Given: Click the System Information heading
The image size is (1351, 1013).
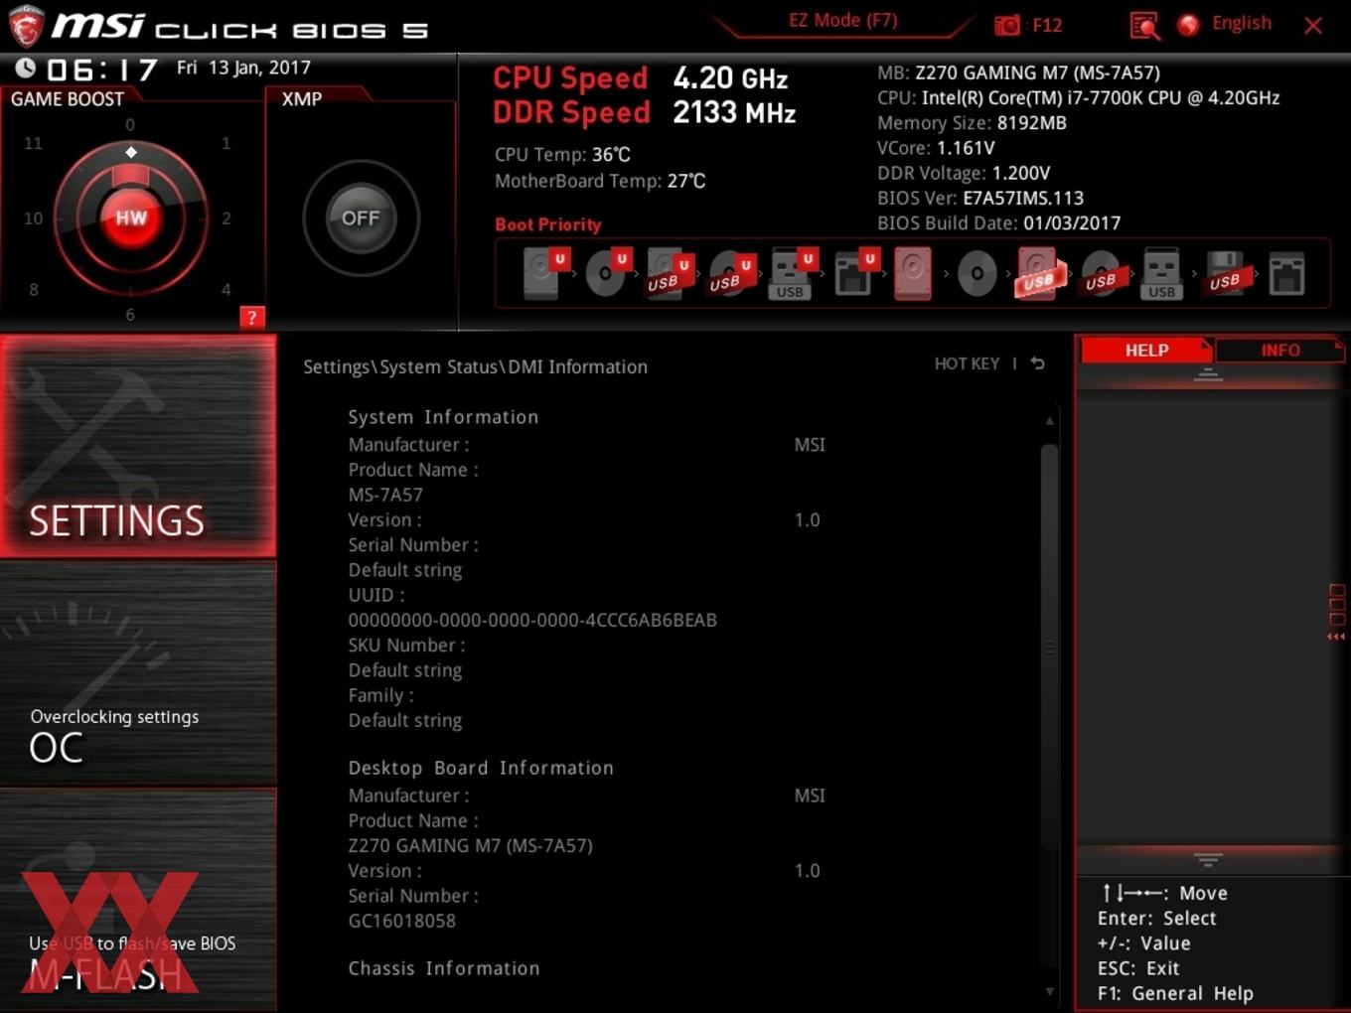Looking at the screenshot, I should tap(443, 417).
